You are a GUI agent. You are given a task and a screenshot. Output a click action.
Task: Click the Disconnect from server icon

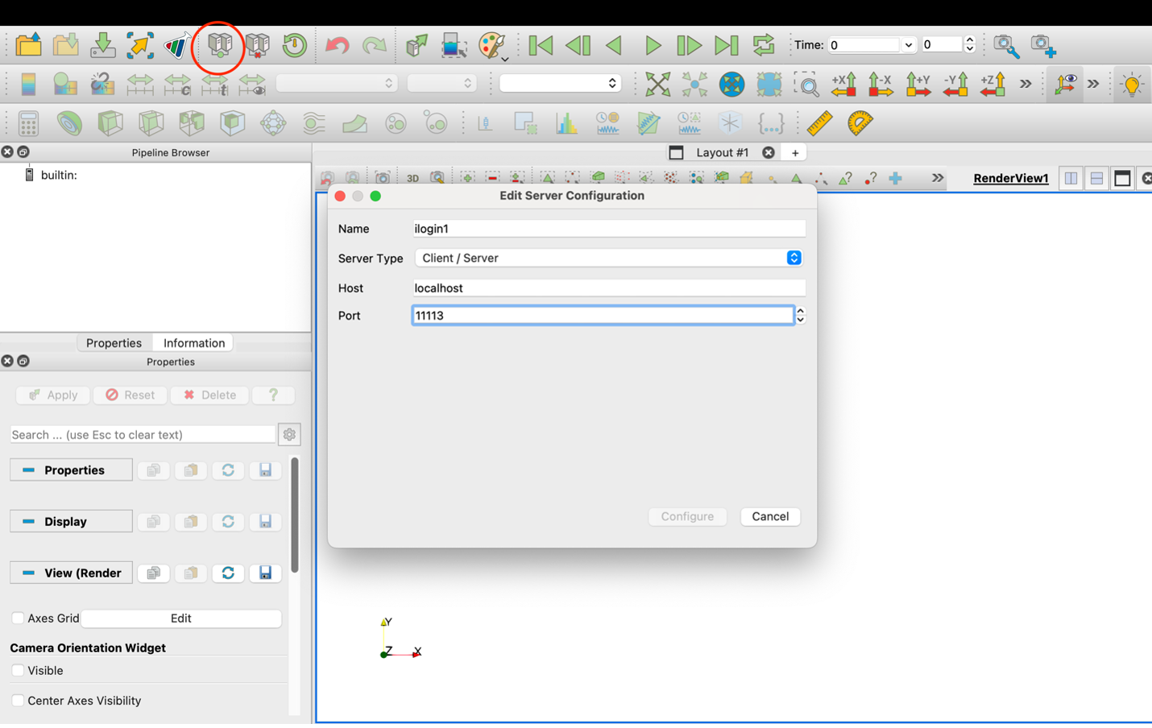pos(258,45)
